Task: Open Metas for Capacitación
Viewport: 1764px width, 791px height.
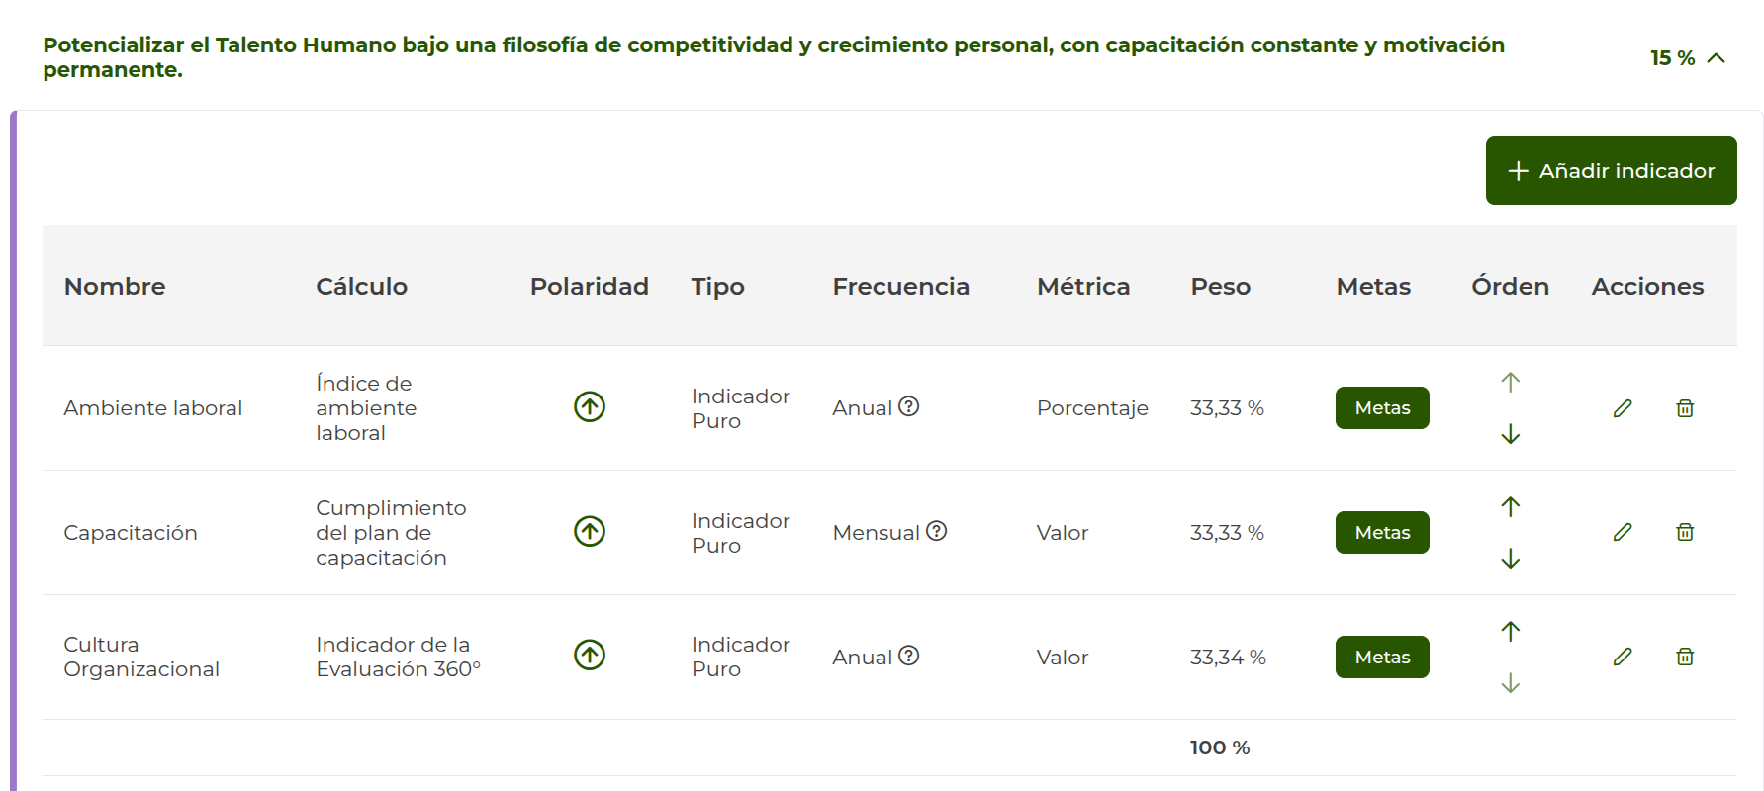Action: tap(1381, 532)
